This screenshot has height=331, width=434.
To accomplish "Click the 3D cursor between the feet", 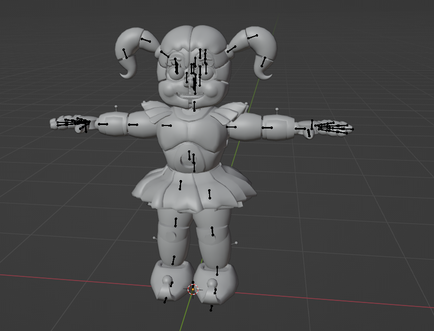I will click(193, 290).
